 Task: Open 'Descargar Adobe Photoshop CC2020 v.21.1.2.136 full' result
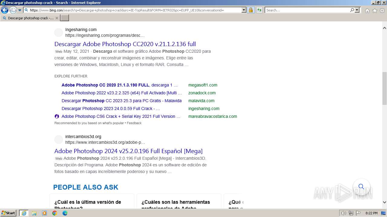coord(125,44)
